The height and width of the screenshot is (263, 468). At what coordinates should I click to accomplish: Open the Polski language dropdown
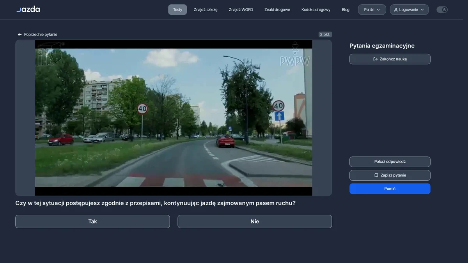point(372,10)
